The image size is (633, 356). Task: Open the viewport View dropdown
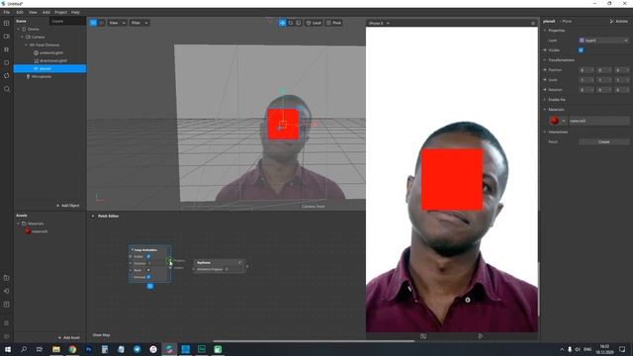click(x=117, y=23)
